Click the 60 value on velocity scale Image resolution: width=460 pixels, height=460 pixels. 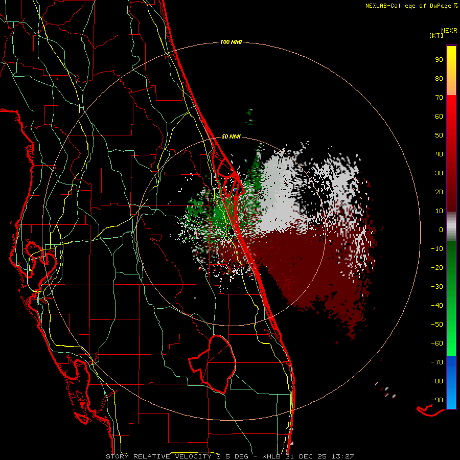pyautogui.click(x=439, y=117)
